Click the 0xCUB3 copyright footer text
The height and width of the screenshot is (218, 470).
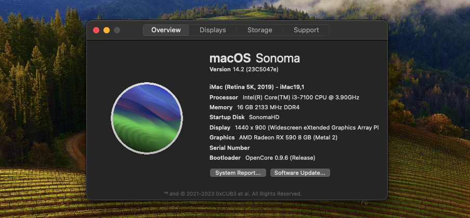coord(232,194)
